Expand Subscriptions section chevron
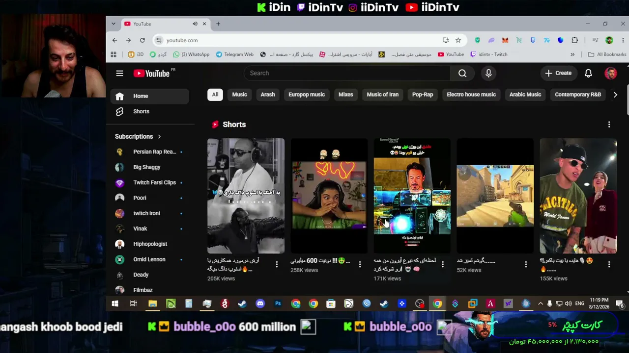This screenshot has width=629, height=353. pos(159,136)
